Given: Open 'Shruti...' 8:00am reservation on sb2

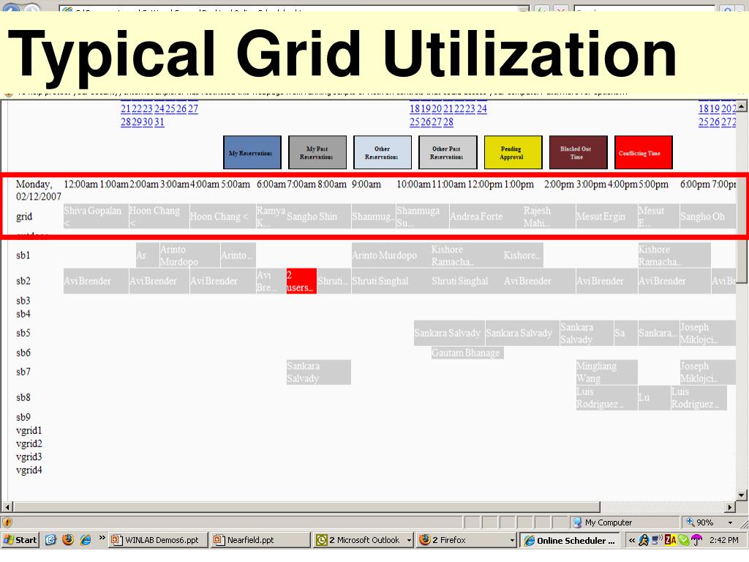Looking at the screenshot, I should coord(334,281).
